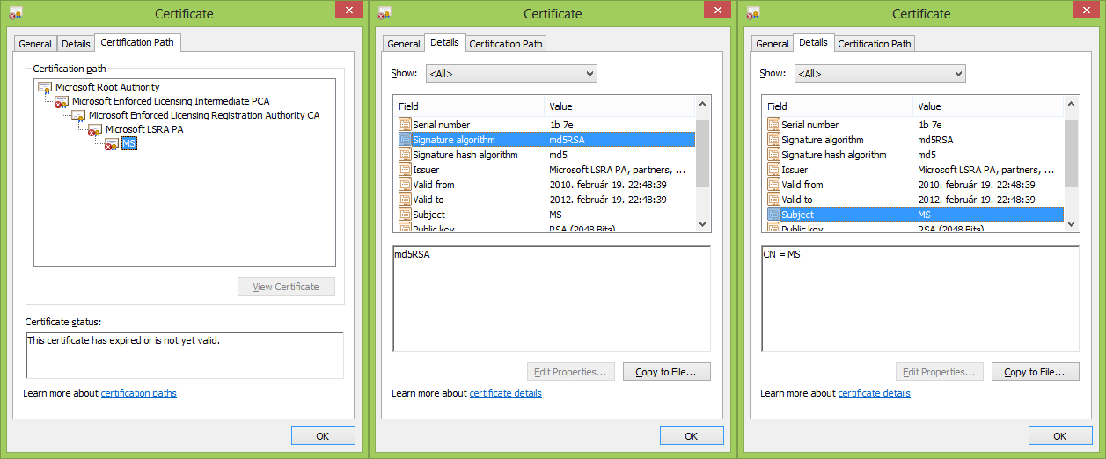The width and height of the screenshot is (1106, 459).
Task: Open the Show dropdown in middle window
Action: coord(511,74)
